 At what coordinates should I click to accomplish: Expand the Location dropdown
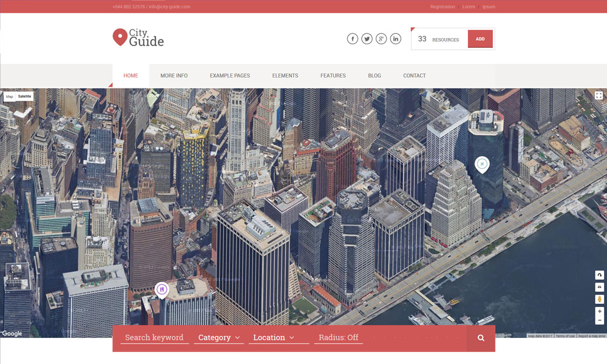pyautogui.click(x=274, y=337)
